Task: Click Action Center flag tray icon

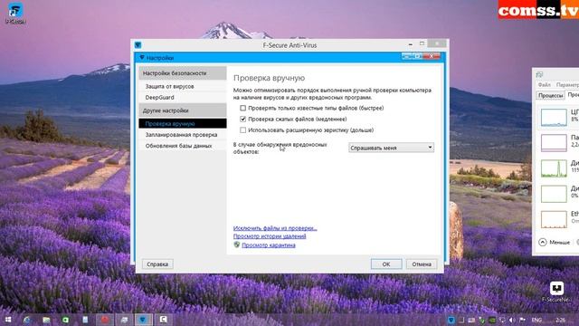Action: tap(522, 320)
